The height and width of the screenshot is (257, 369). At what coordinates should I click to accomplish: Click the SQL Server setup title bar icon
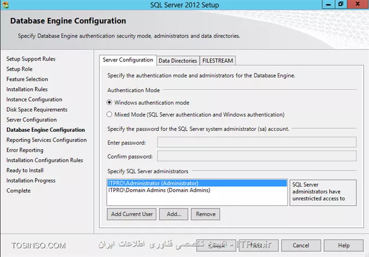click(5, 4)
